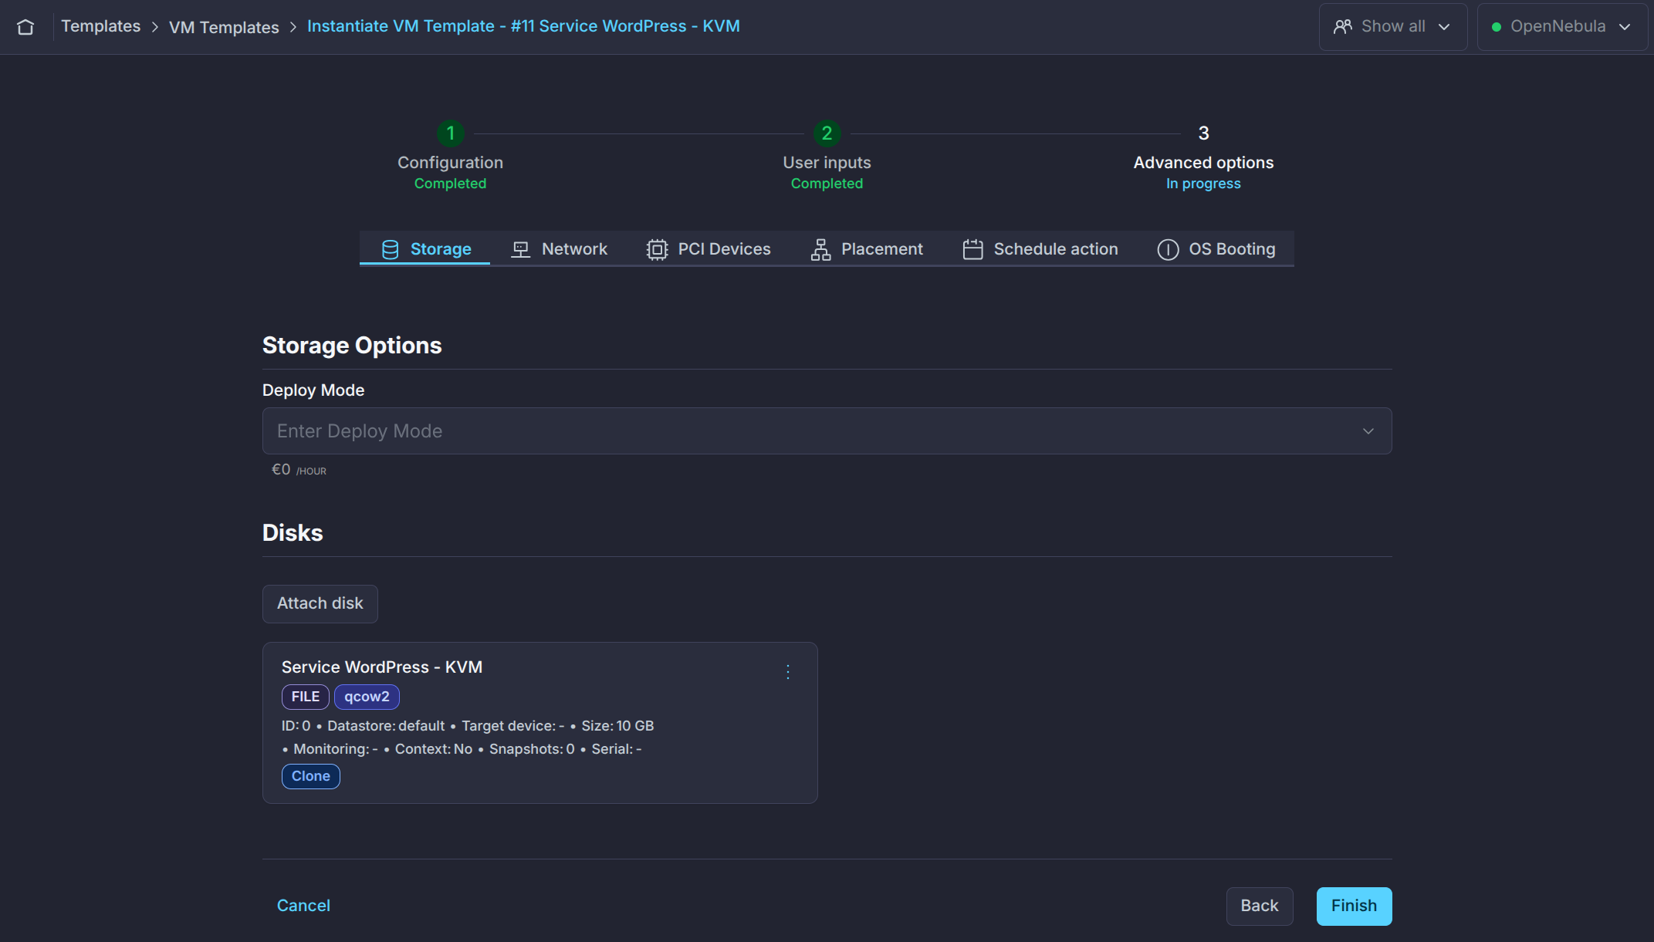1654x942 pixels.
Task: Click the Snapshots: 0 text
Action: (532, 749)
